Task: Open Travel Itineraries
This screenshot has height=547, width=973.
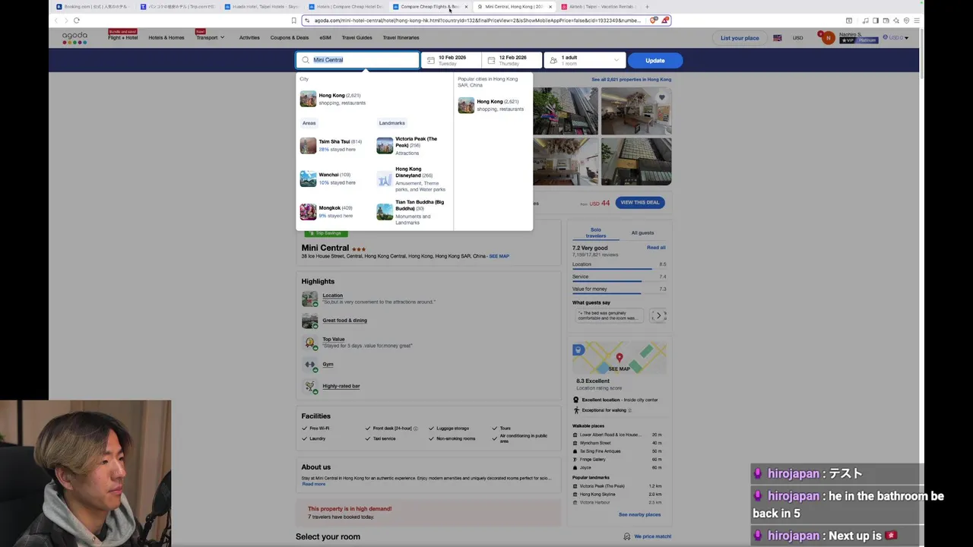Action: (401, 37)
